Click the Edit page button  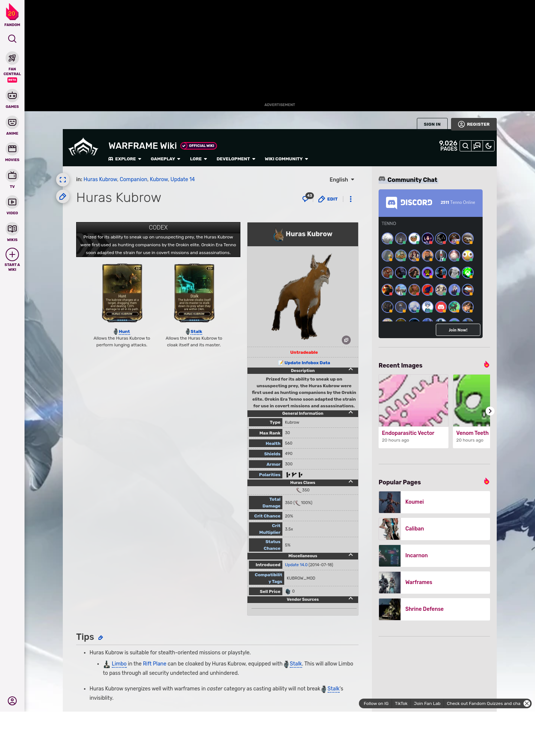(x=328, y=199)
